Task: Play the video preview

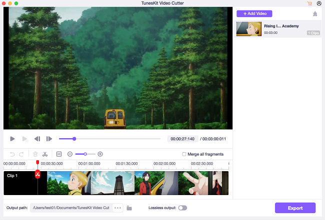Action: [12, 139]
